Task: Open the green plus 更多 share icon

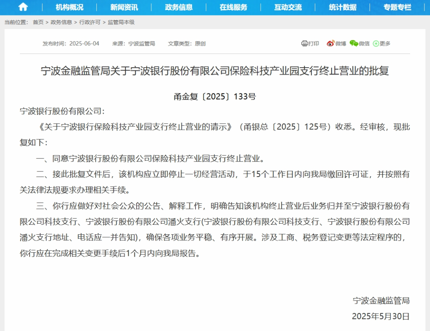Action: [376, 44]
